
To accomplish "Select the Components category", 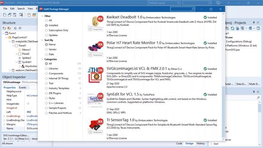I will pos(46,74).
